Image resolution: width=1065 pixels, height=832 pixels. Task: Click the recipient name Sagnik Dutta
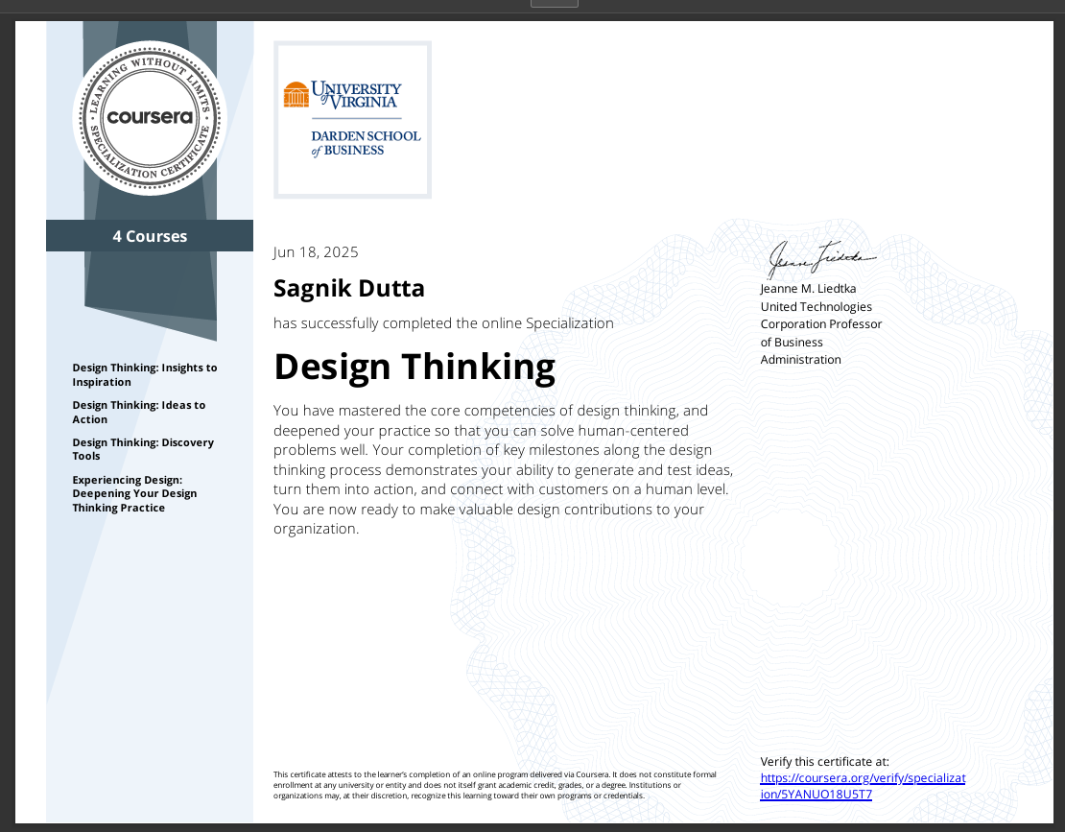coord(348,288)
